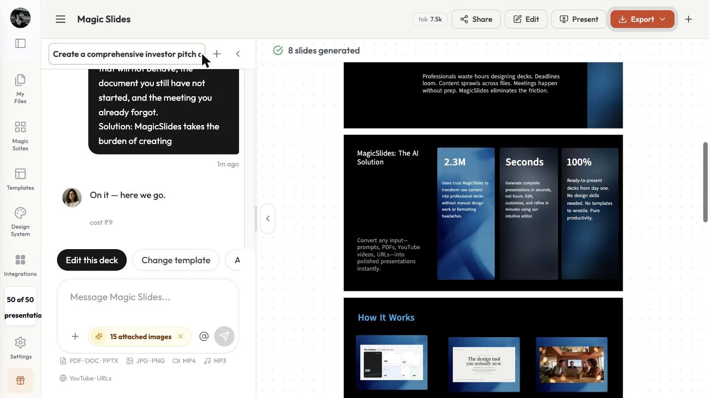709x398 pixels.
Task: Open Templates section
Action: pyautogui.click(x=20, y=179)
